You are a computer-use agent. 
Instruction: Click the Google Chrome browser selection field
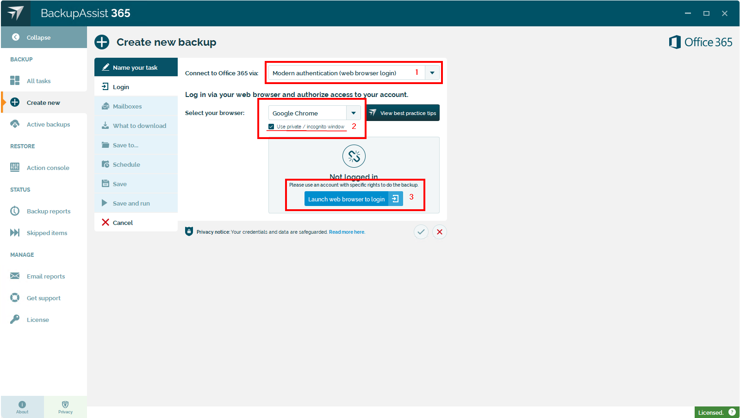pyautogui.click(x=308, y=113)
